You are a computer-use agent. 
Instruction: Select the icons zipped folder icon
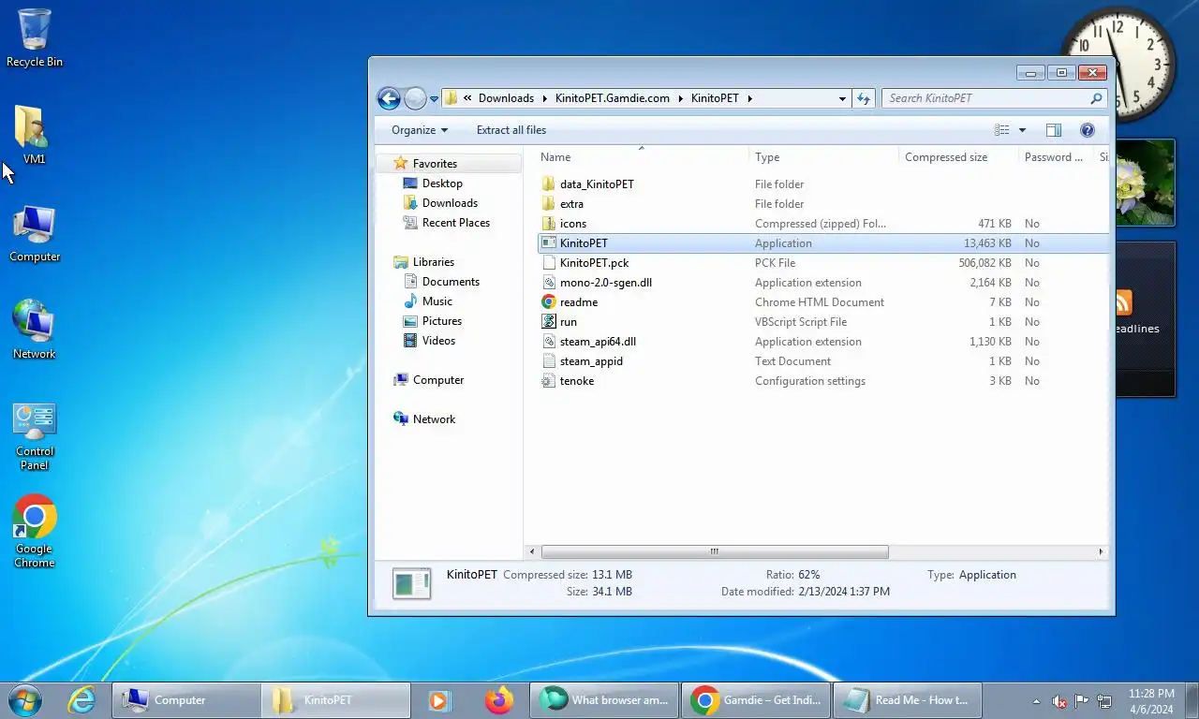(549, 224)
